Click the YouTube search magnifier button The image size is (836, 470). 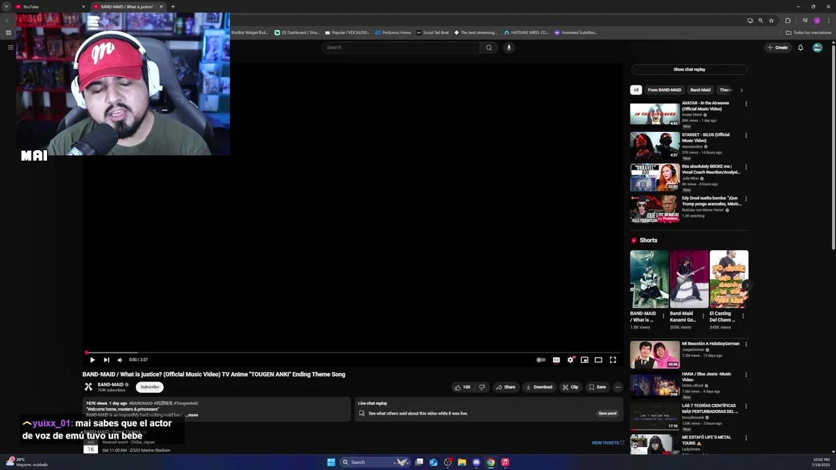[x=489, y=48]
